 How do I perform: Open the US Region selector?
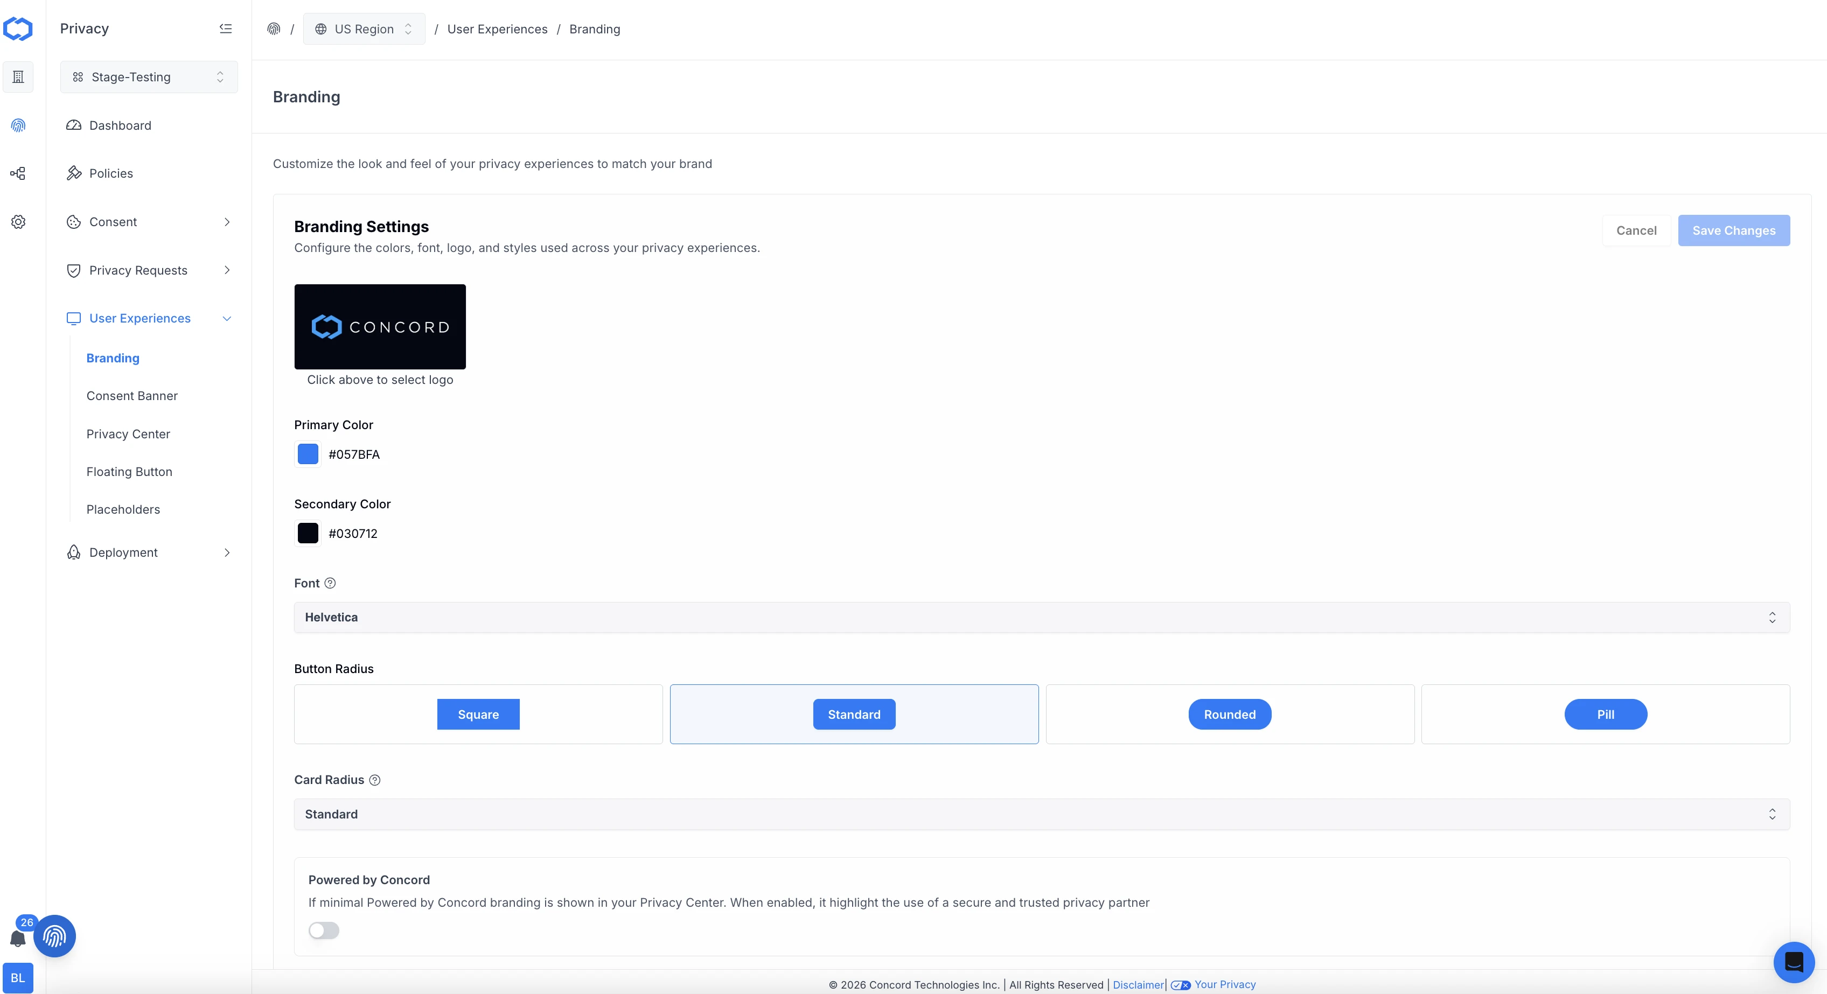364,29
